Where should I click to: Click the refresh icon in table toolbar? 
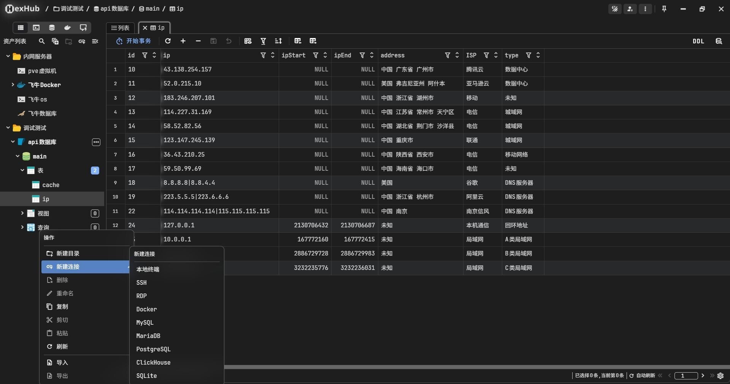point(168,41)
